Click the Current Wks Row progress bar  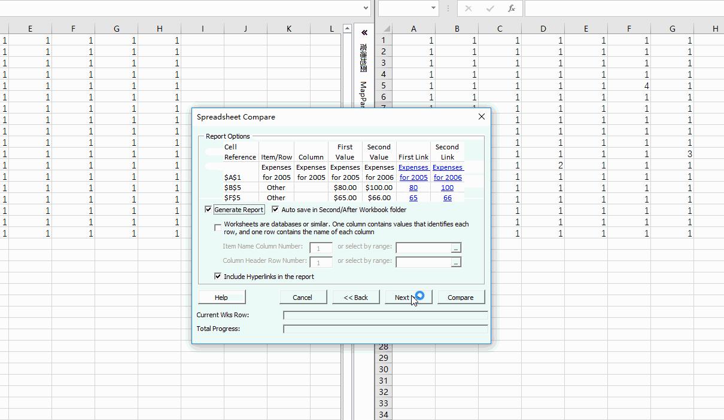386,315
